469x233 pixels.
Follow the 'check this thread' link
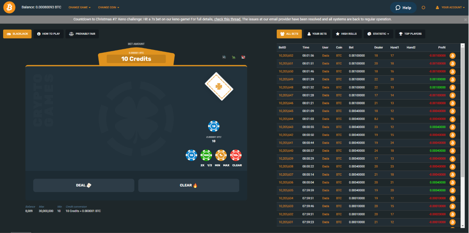tap(227, 19)
